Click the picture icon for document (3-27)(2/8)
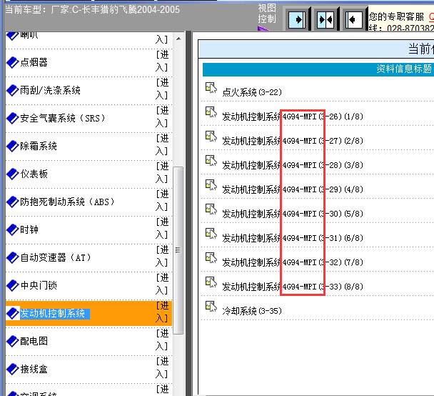 [x=211, y=137]
